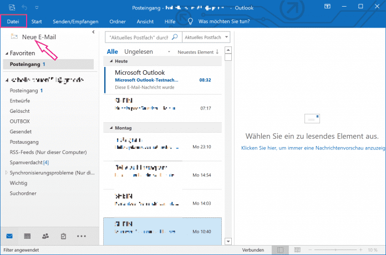Open the Mail view in navigation bar
Viewport: 386px width, 255px height.
tap(9, 236)
